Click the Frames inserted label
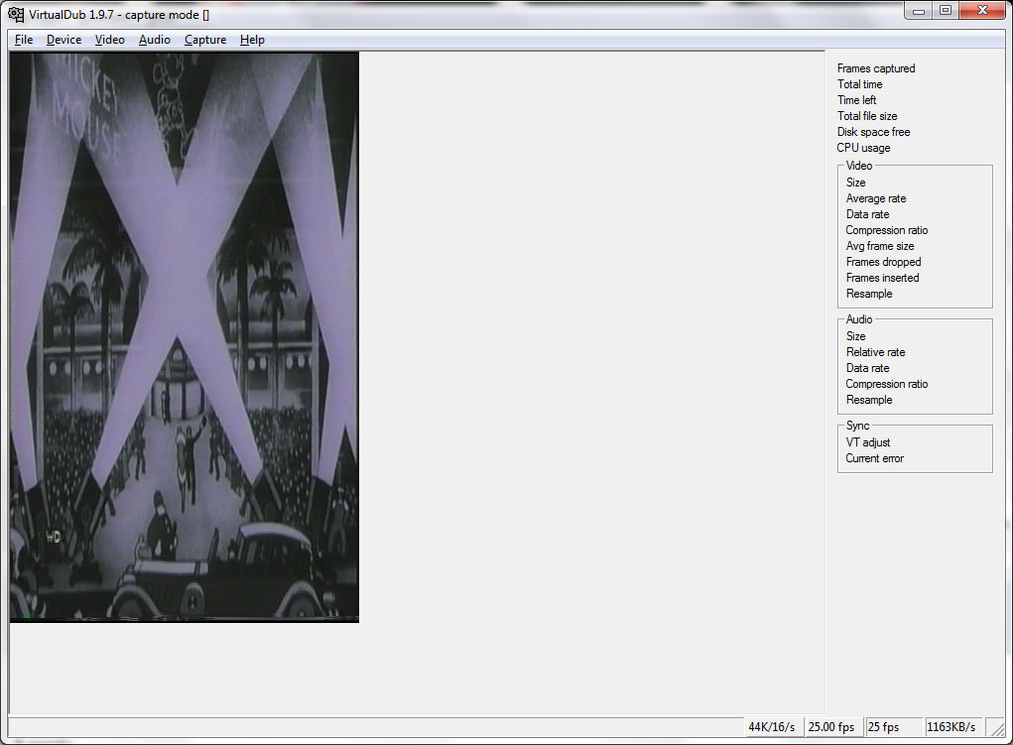The height and width of the screenshot is (745, 1013). (x=882, y=278)
